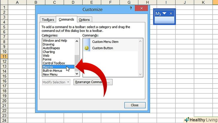The width and height of the screenshot is (218, 123).
Task: Select column K header
Action: [x=203, y=2]
